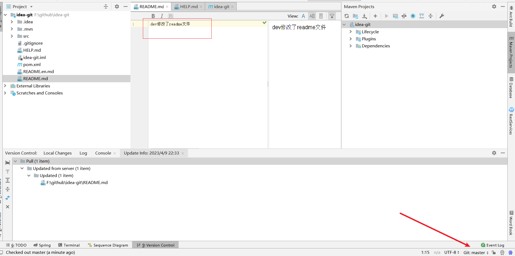Open the TODO tool window
515x256 pixels.
(16, 245)
